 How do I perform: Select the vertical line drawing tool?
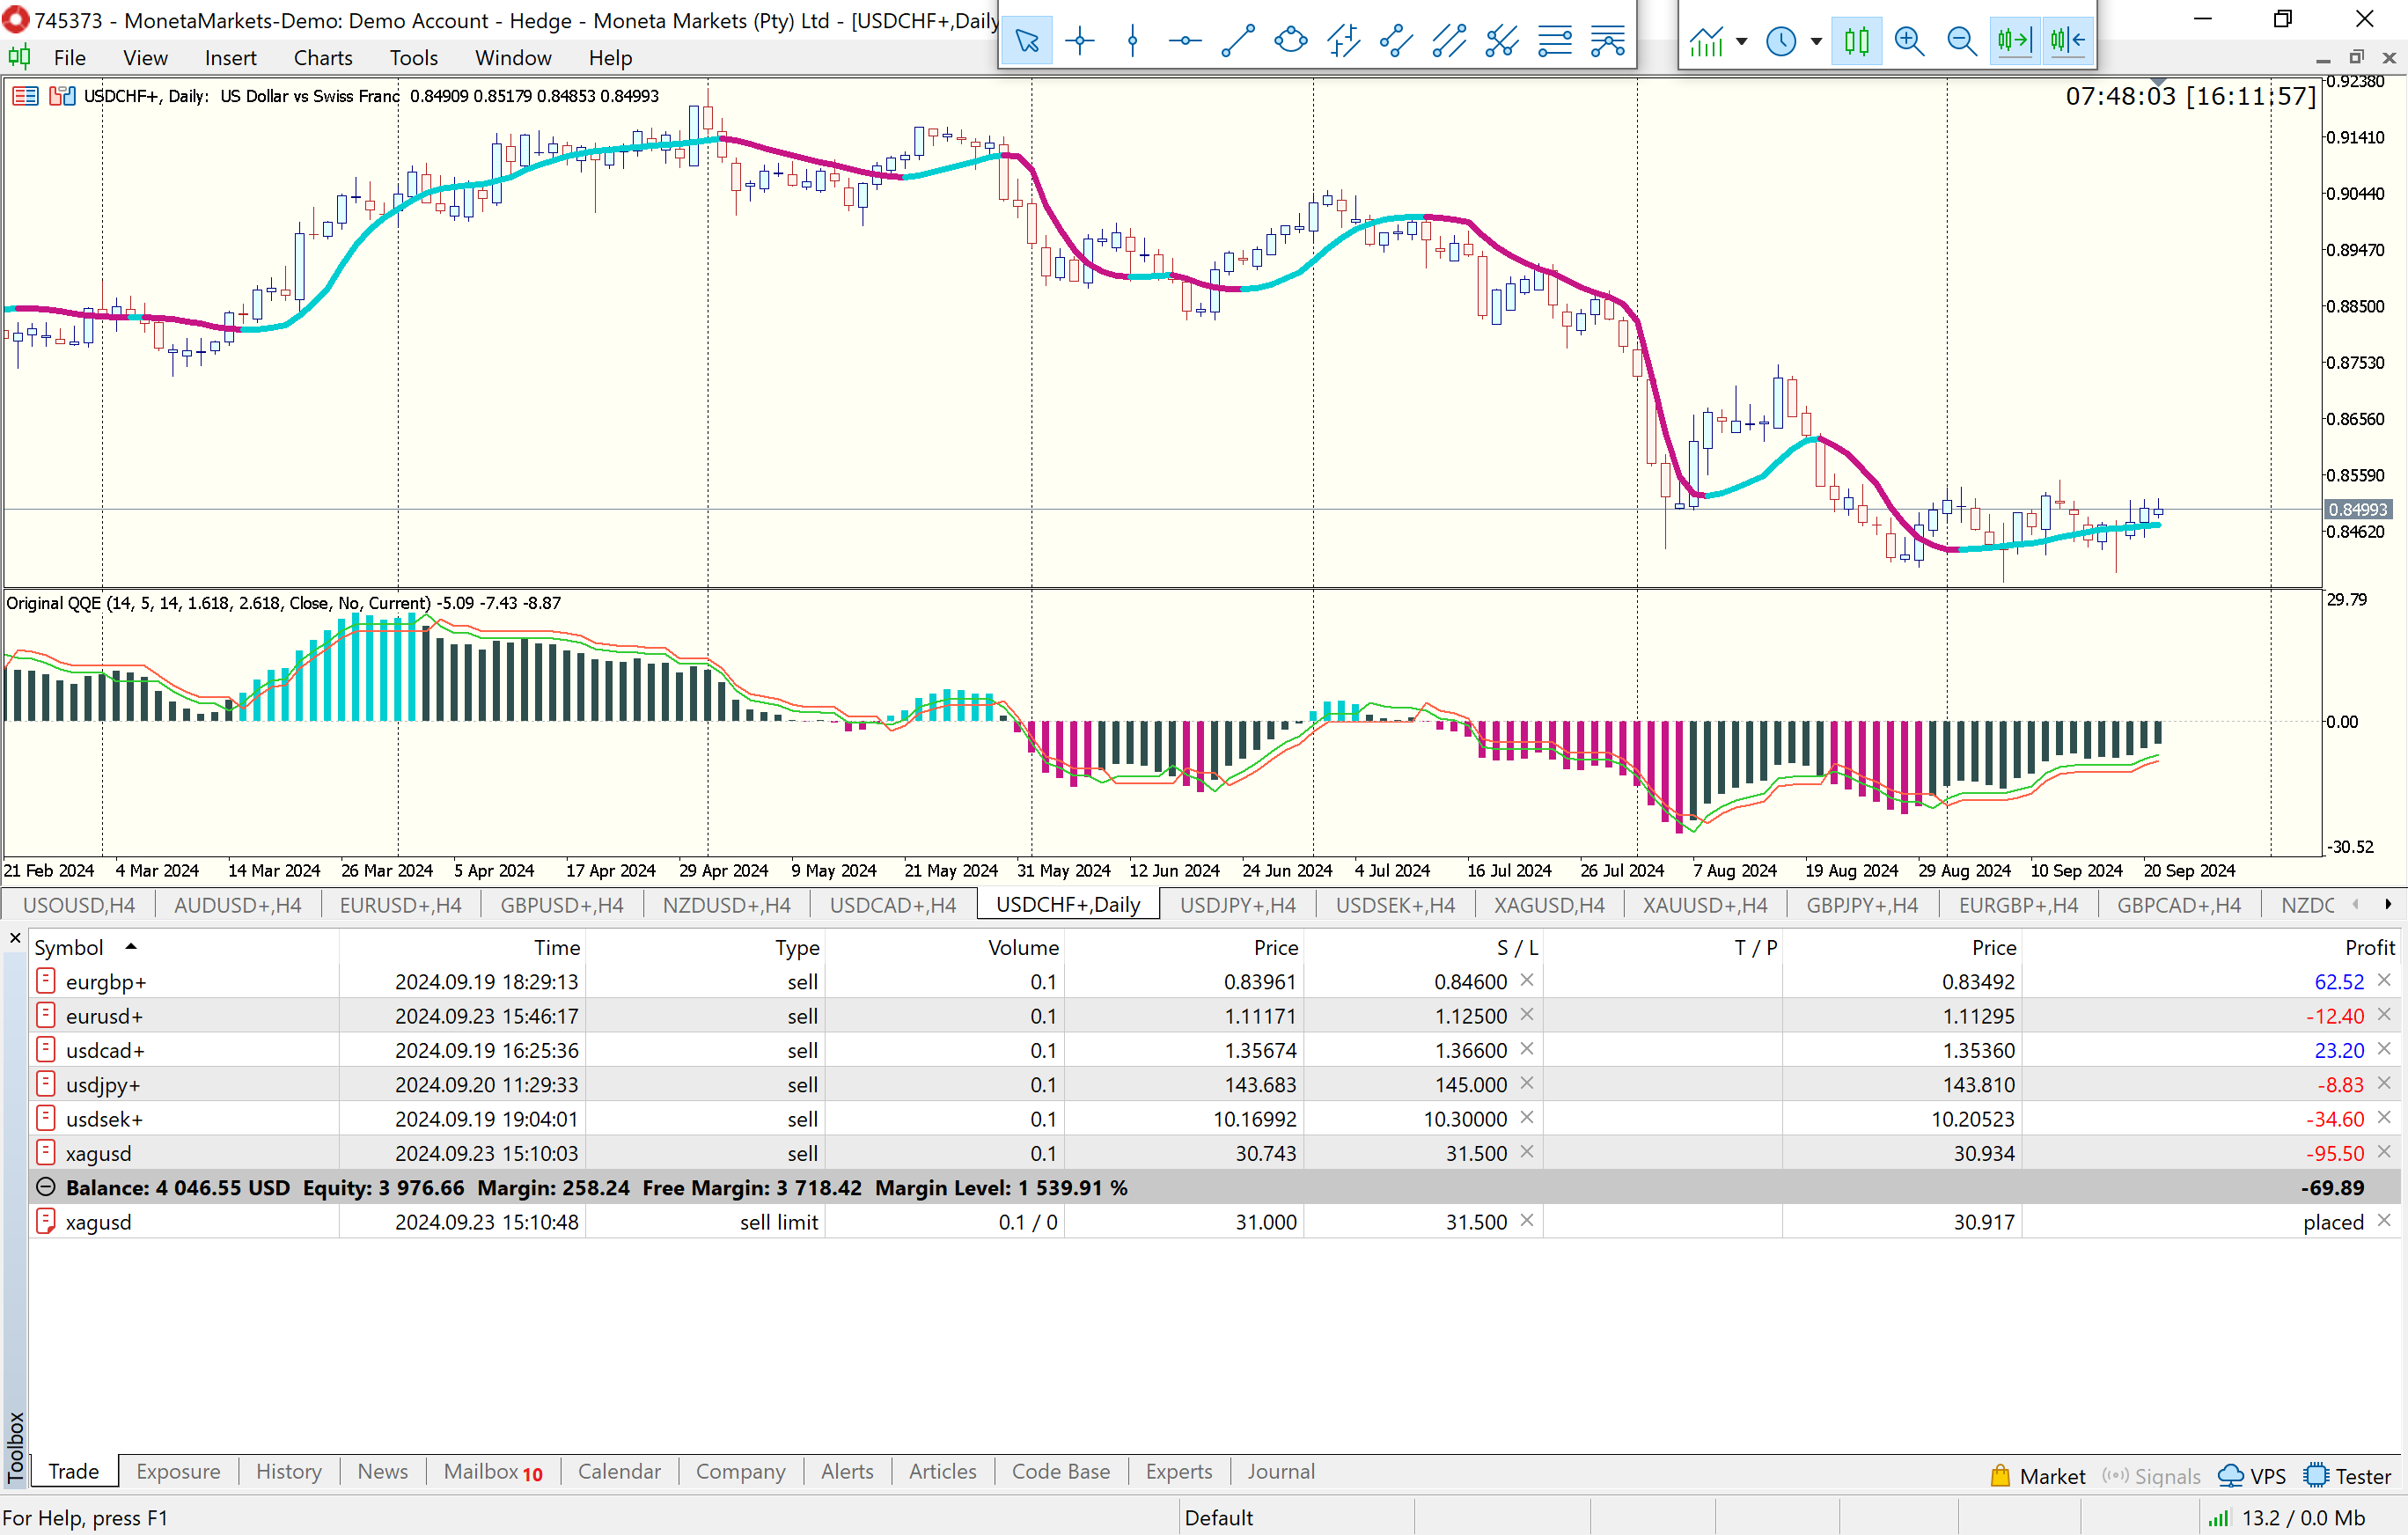(x=1132, y=41)
